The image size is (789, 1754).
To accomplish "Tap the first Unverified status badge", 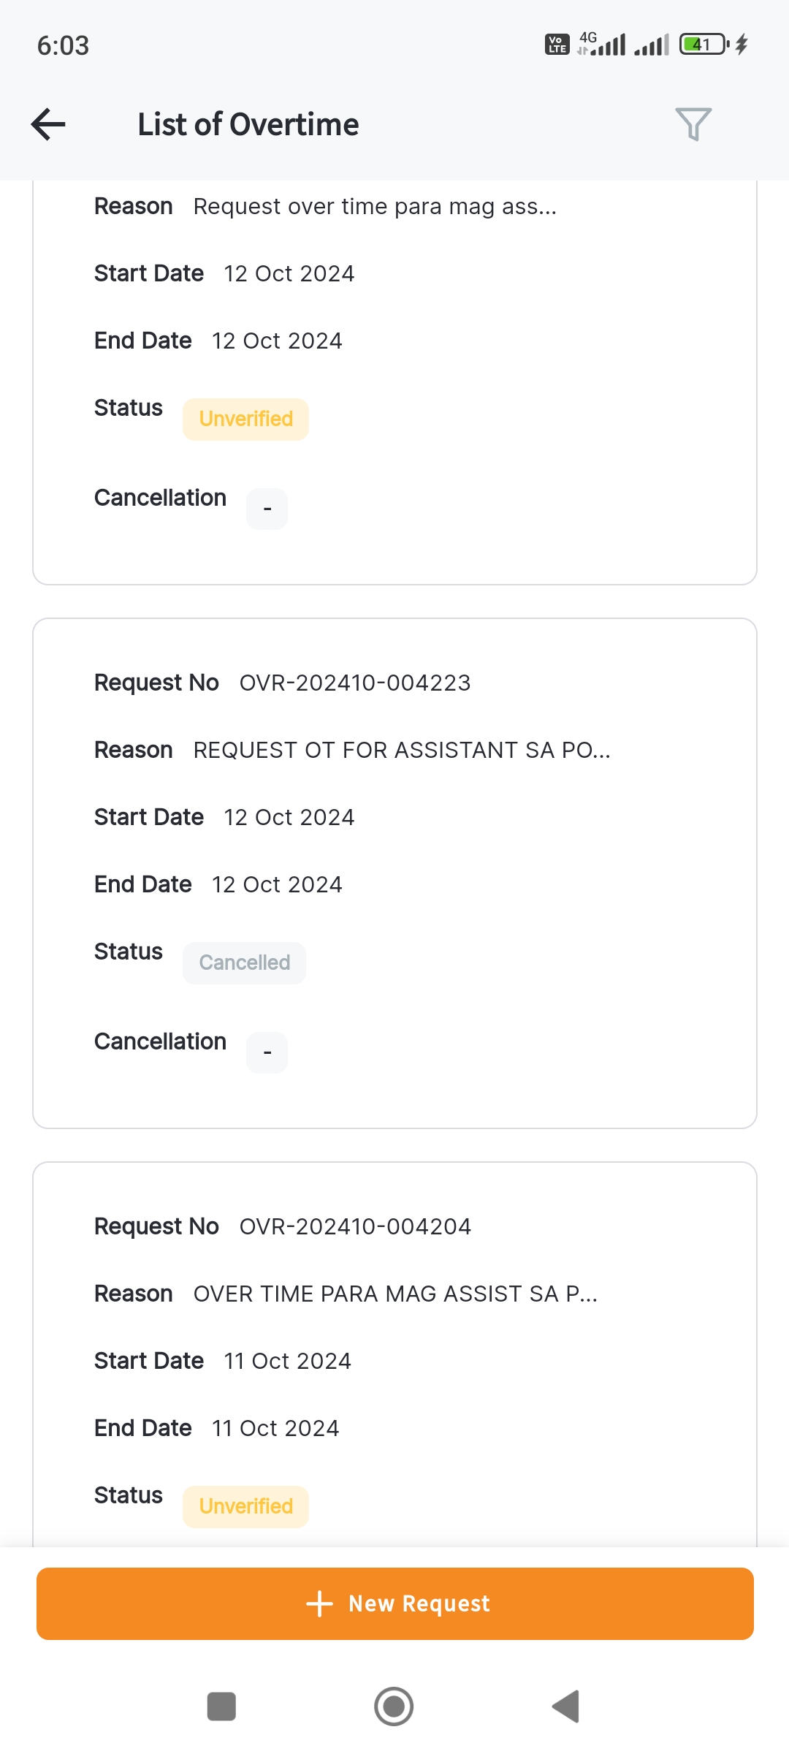I will (x=245, y=419).
